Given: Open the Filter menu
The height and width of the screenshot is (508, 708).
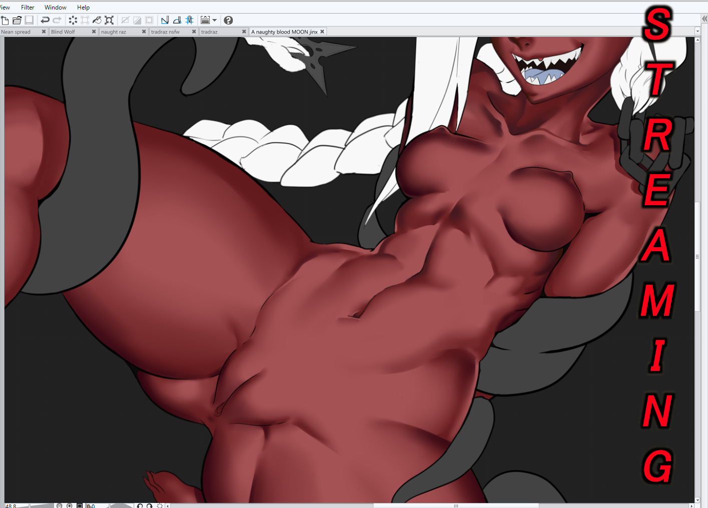Looking at the screenshot, I should (28, 8).
